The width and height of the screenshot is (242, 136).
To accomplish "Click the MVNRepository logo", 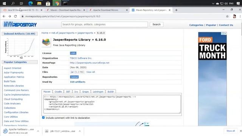I will click(20, 24).
